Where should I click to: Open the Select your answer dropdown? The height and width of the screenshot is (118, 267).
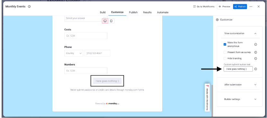pyautogui.click(x=86, y=18)
